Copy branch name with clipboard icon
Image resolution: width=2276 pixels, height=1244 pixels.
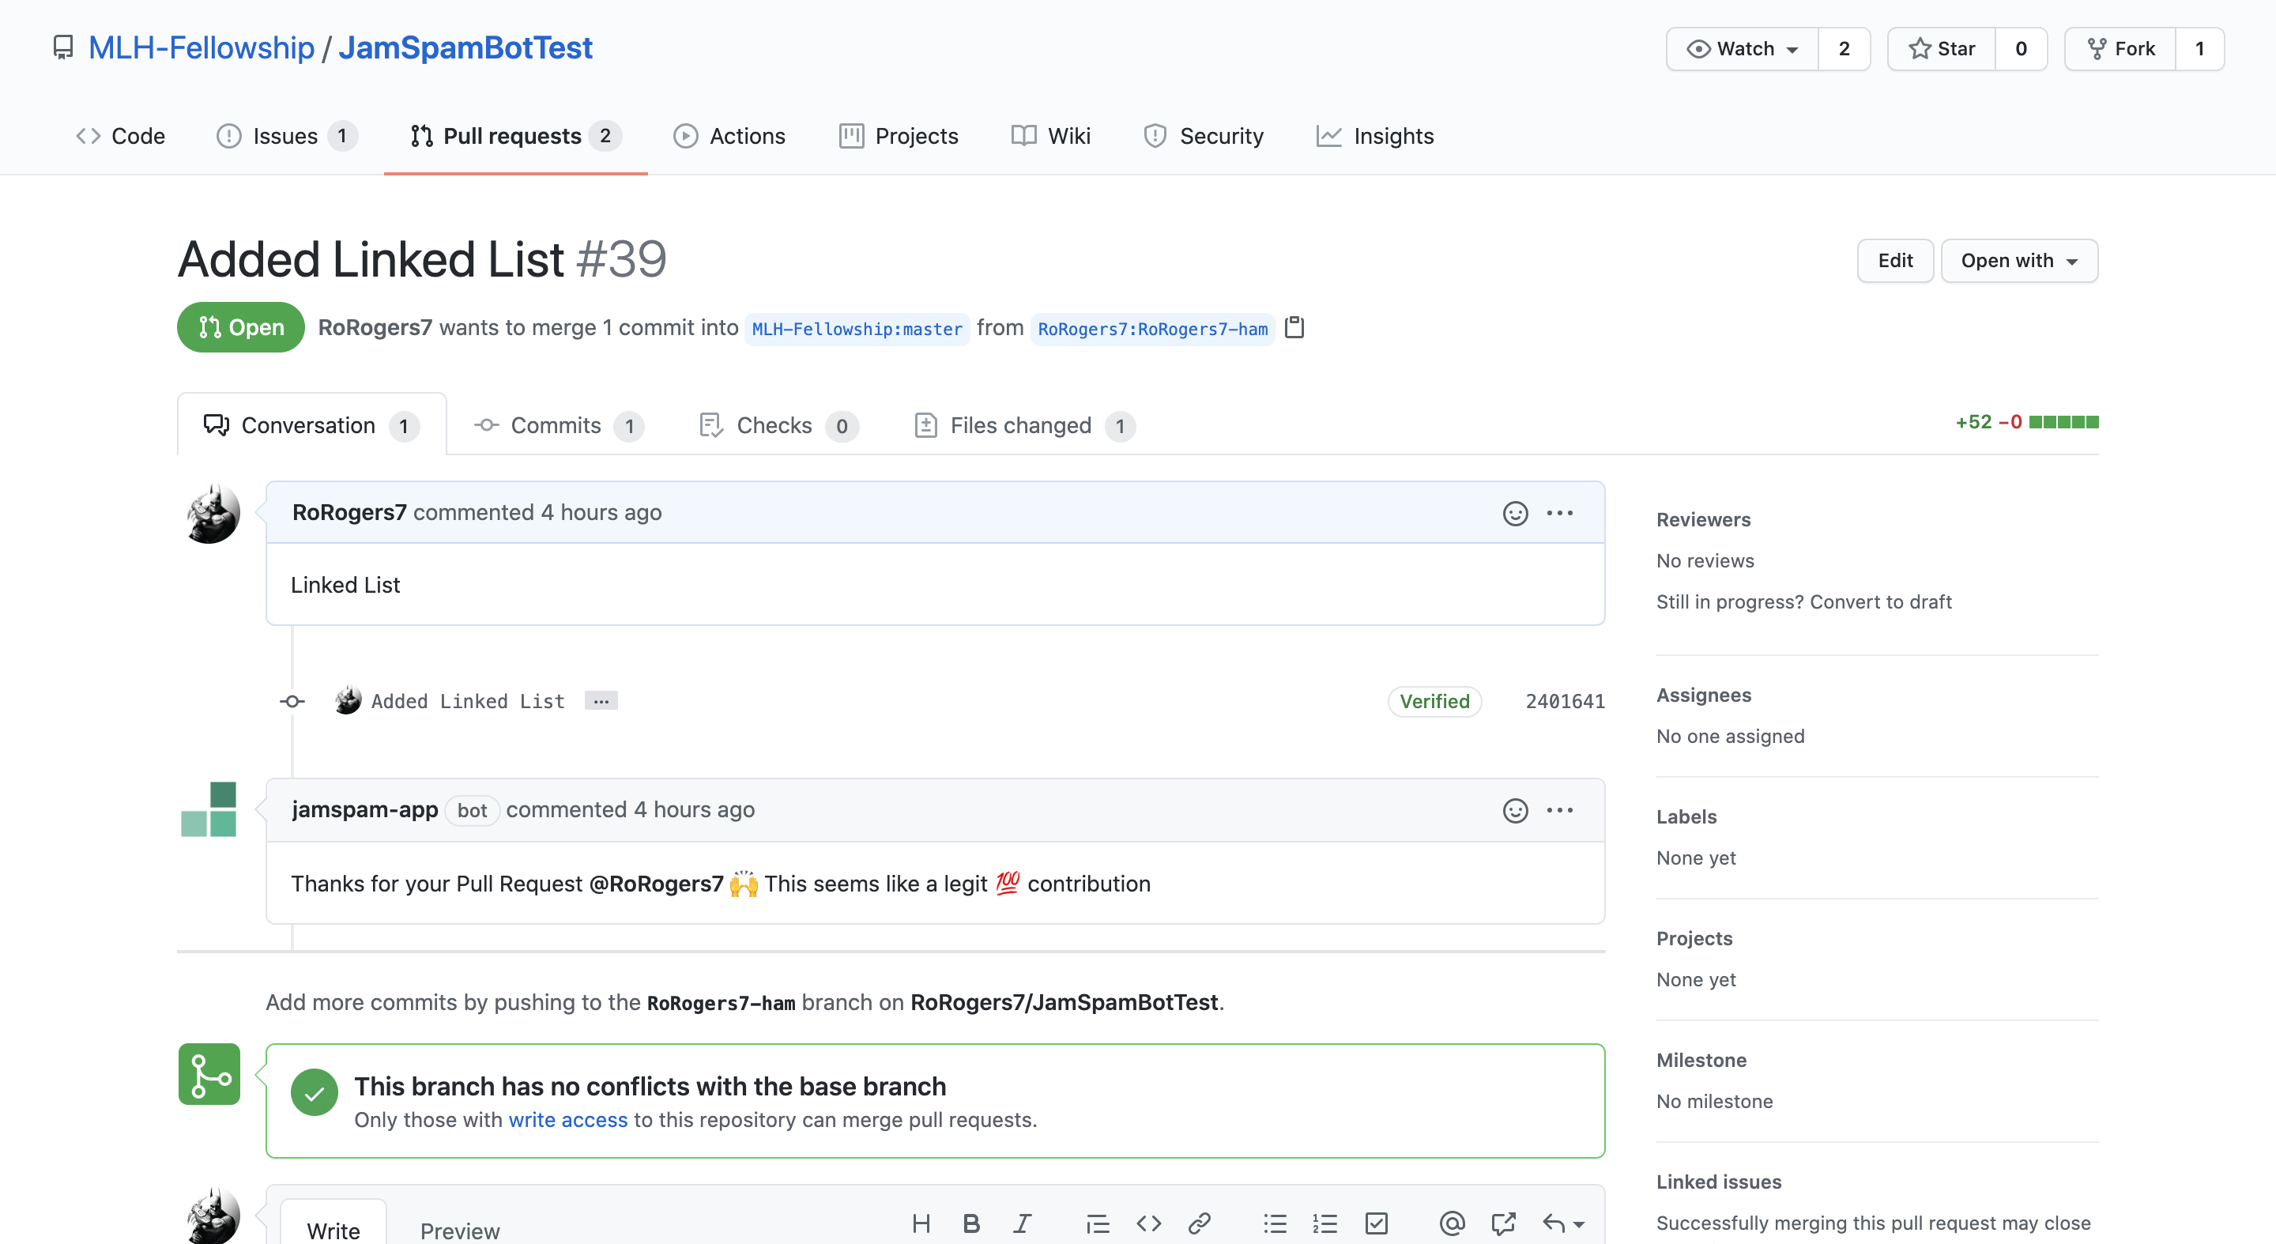coord(1294,328)
